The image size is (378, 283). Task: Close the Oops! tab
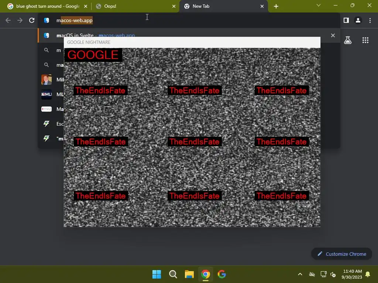coord(174,6)
